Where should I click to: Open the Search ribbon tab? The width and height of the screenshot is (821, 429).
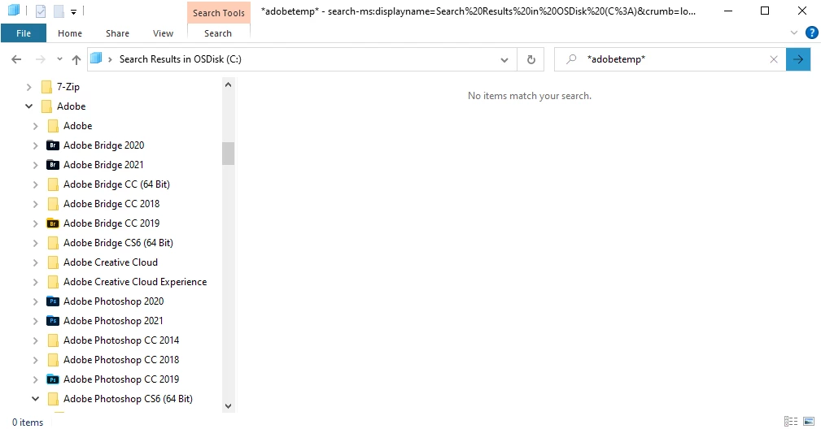click(218, 33)
